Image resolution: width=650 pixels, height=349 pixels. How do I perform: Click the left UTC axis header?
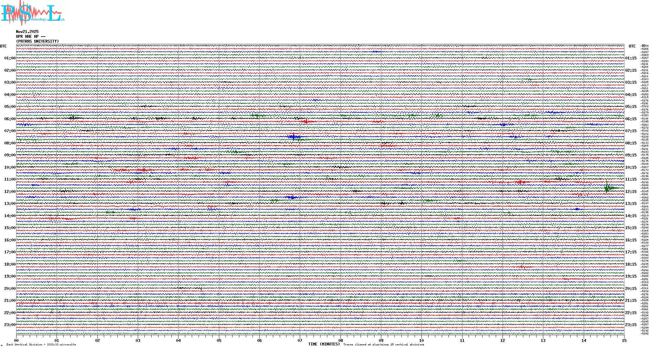[3, 46]
